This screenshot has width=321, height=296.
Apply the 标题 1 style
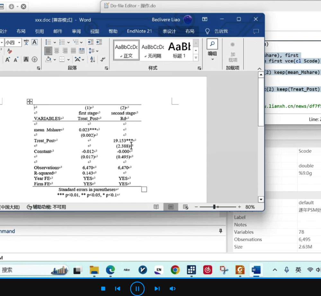tap(179, 50)
